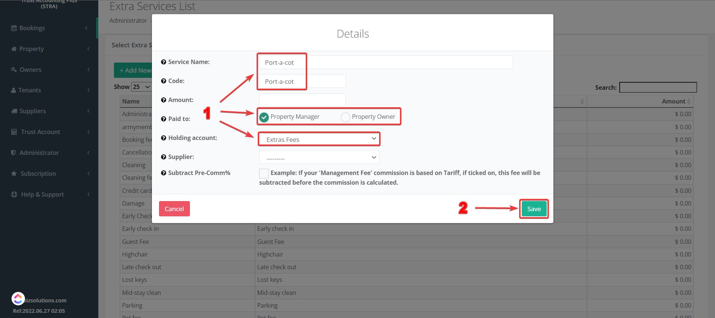Save the extra service details
Image resolution: width=715 pixels, height=318 pixels.
coord(534,209)
